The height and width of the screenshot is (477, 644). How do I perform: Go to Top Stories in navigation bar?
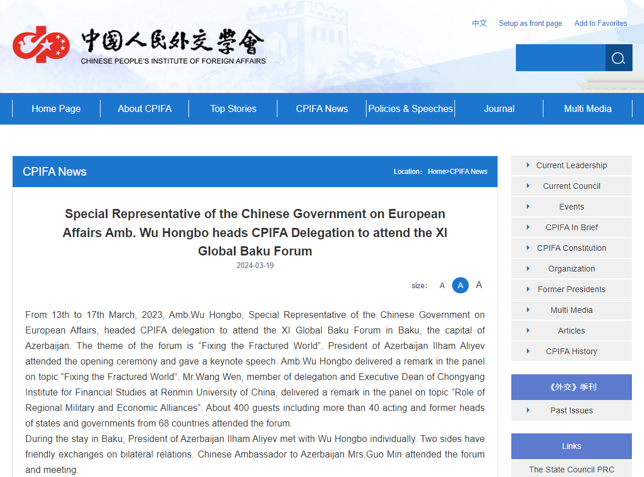(x=233, y=109)
